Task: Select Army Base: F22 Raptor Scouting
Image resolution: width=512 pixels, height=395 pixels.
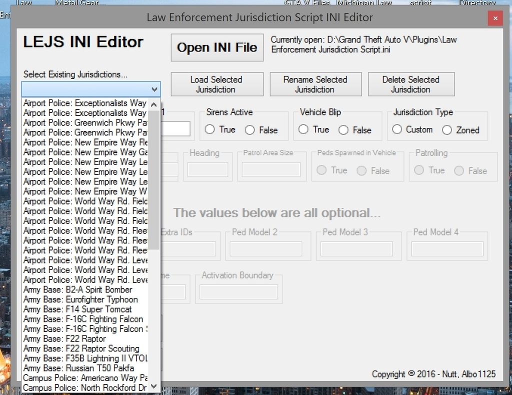Action: pos(81,348)
